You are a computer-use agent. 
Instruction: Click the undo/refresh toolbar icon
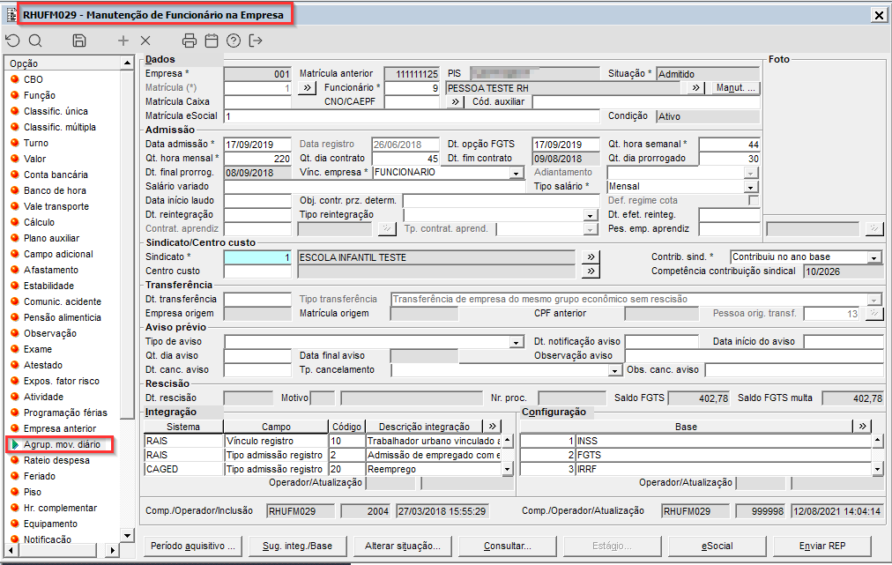12,41
